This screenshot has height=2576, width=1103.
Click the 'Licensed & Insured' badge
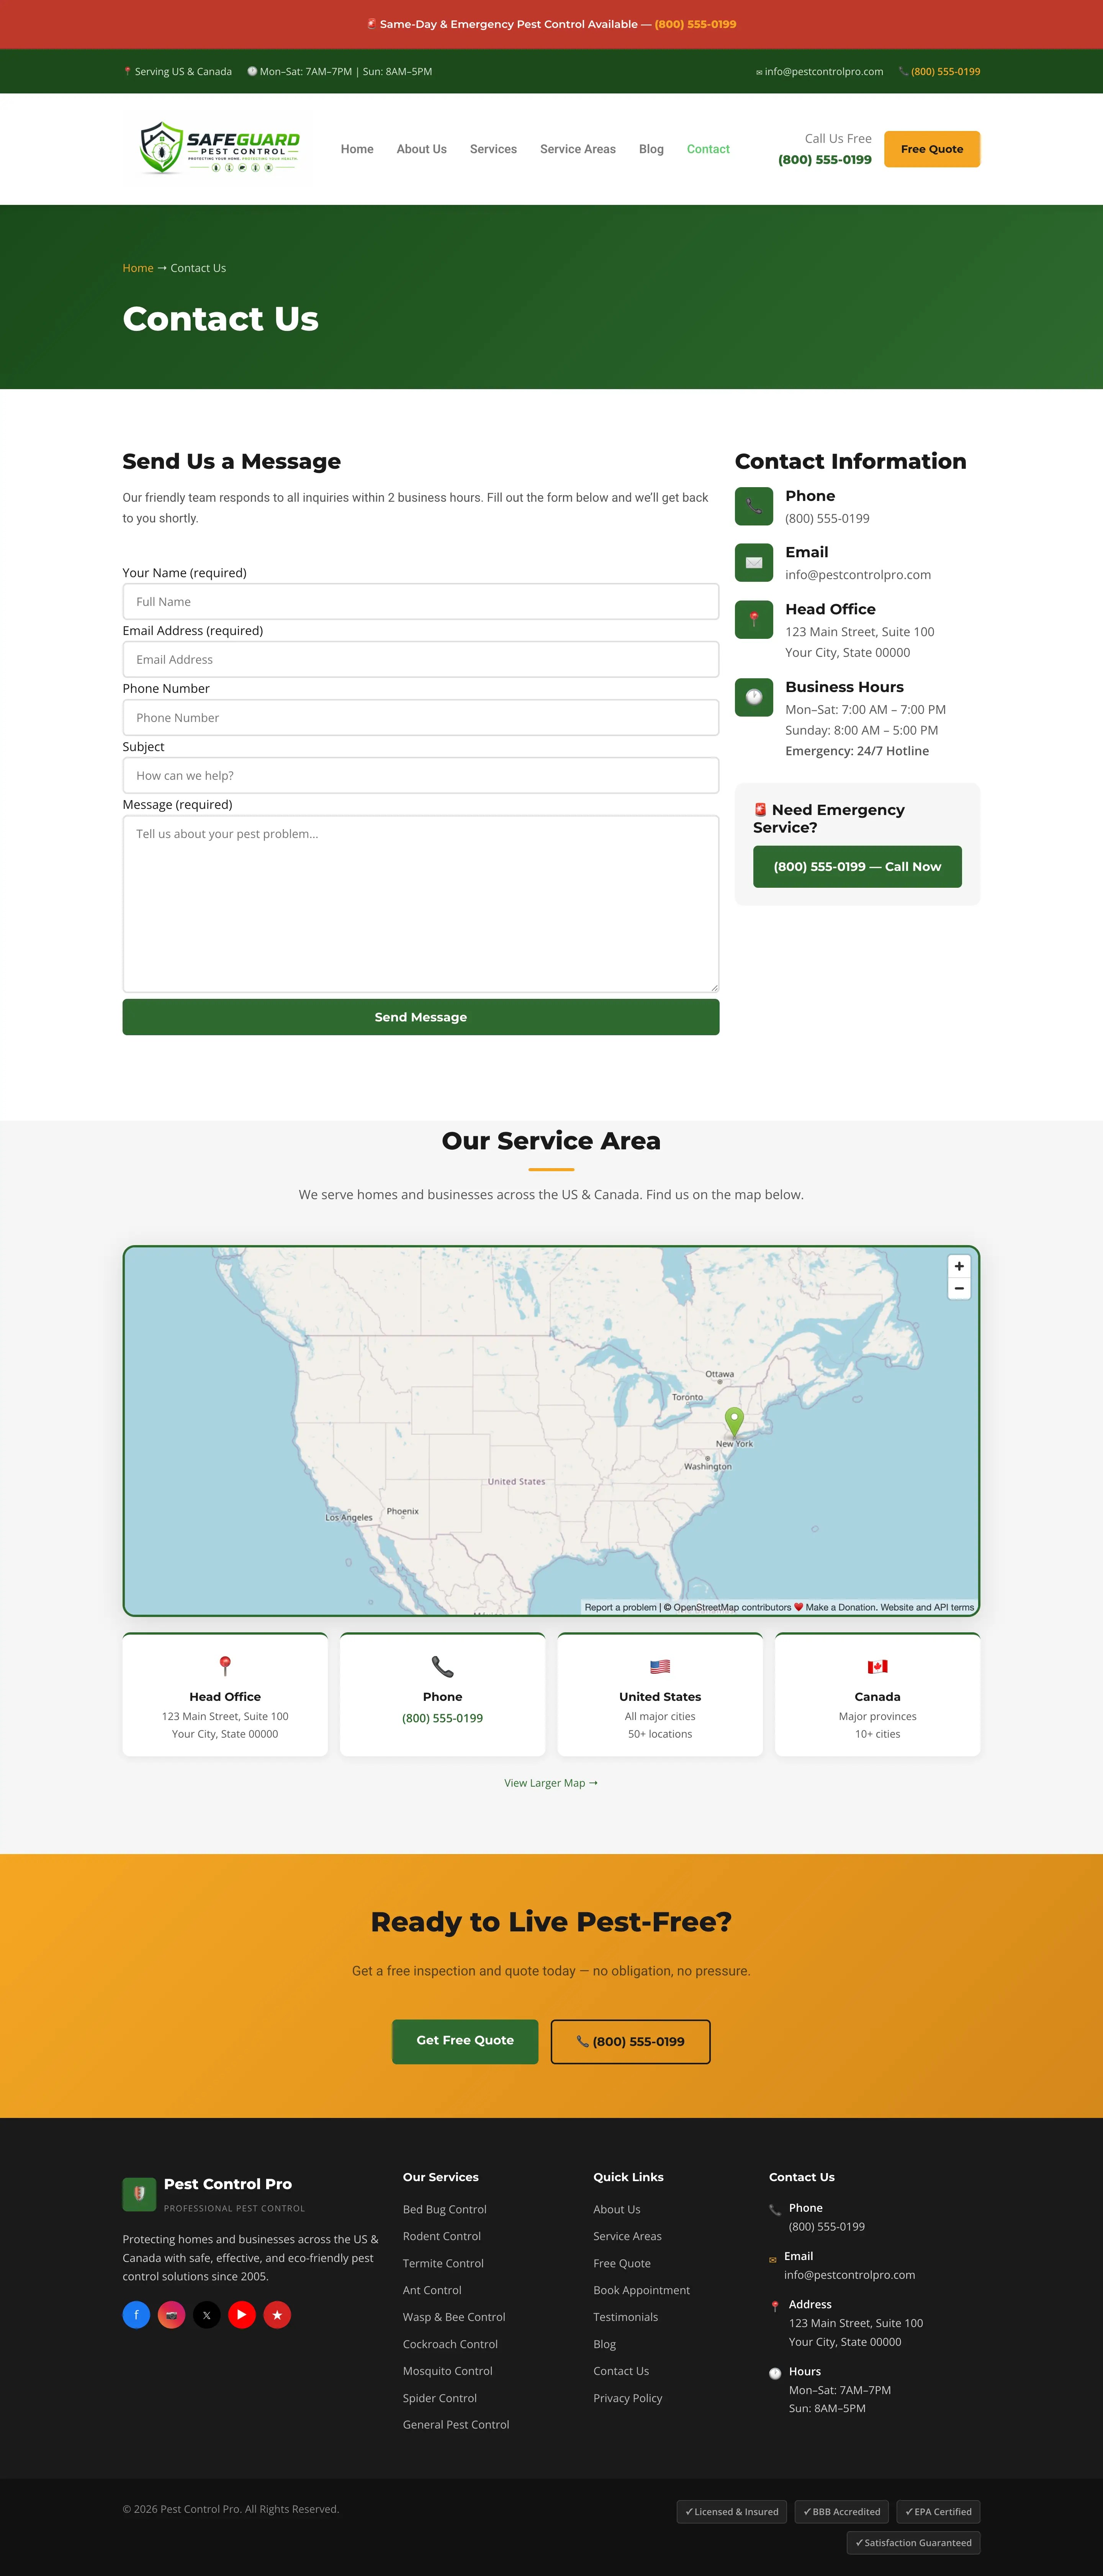click(732, 2512)
